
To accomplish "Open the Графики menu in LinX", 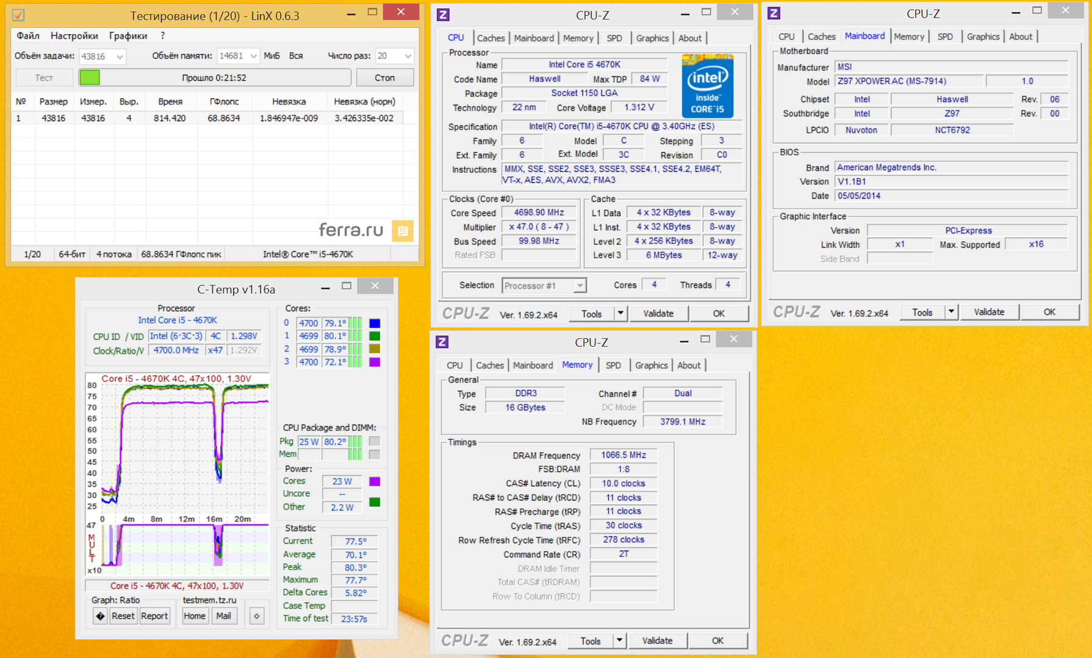I will pyautogui.click(x=128, y=36).
